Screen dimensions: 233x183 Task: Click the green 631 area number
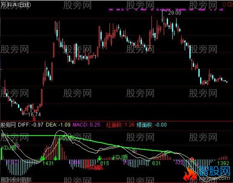point(156,163)
